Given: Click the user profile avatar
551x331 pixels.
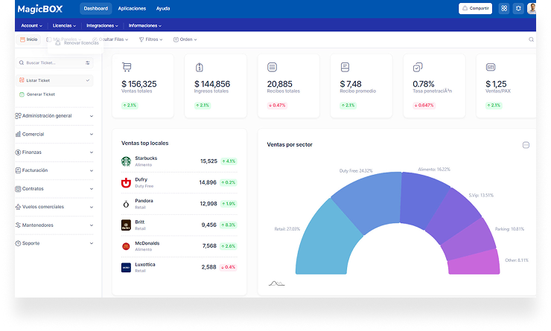Looking at the screenshot, I should point(532,9).
